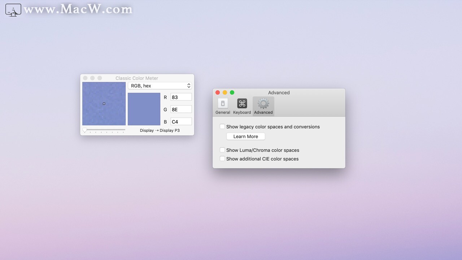Image resolution: width=462 pixels, height=260 pixels.
Task: Click the command-key Keyboard icon
Action: (x=242, y=103)
